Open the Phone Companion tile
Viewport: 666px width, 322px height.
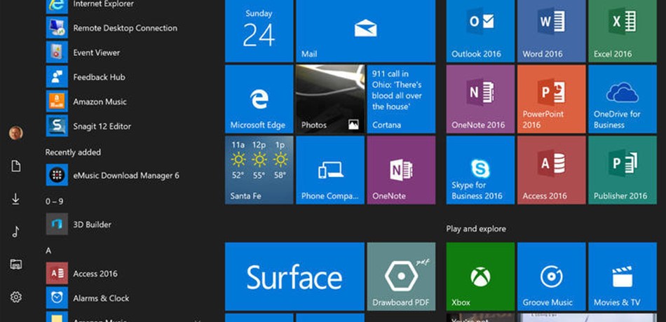pyautogui.click(x=330, y=169)
